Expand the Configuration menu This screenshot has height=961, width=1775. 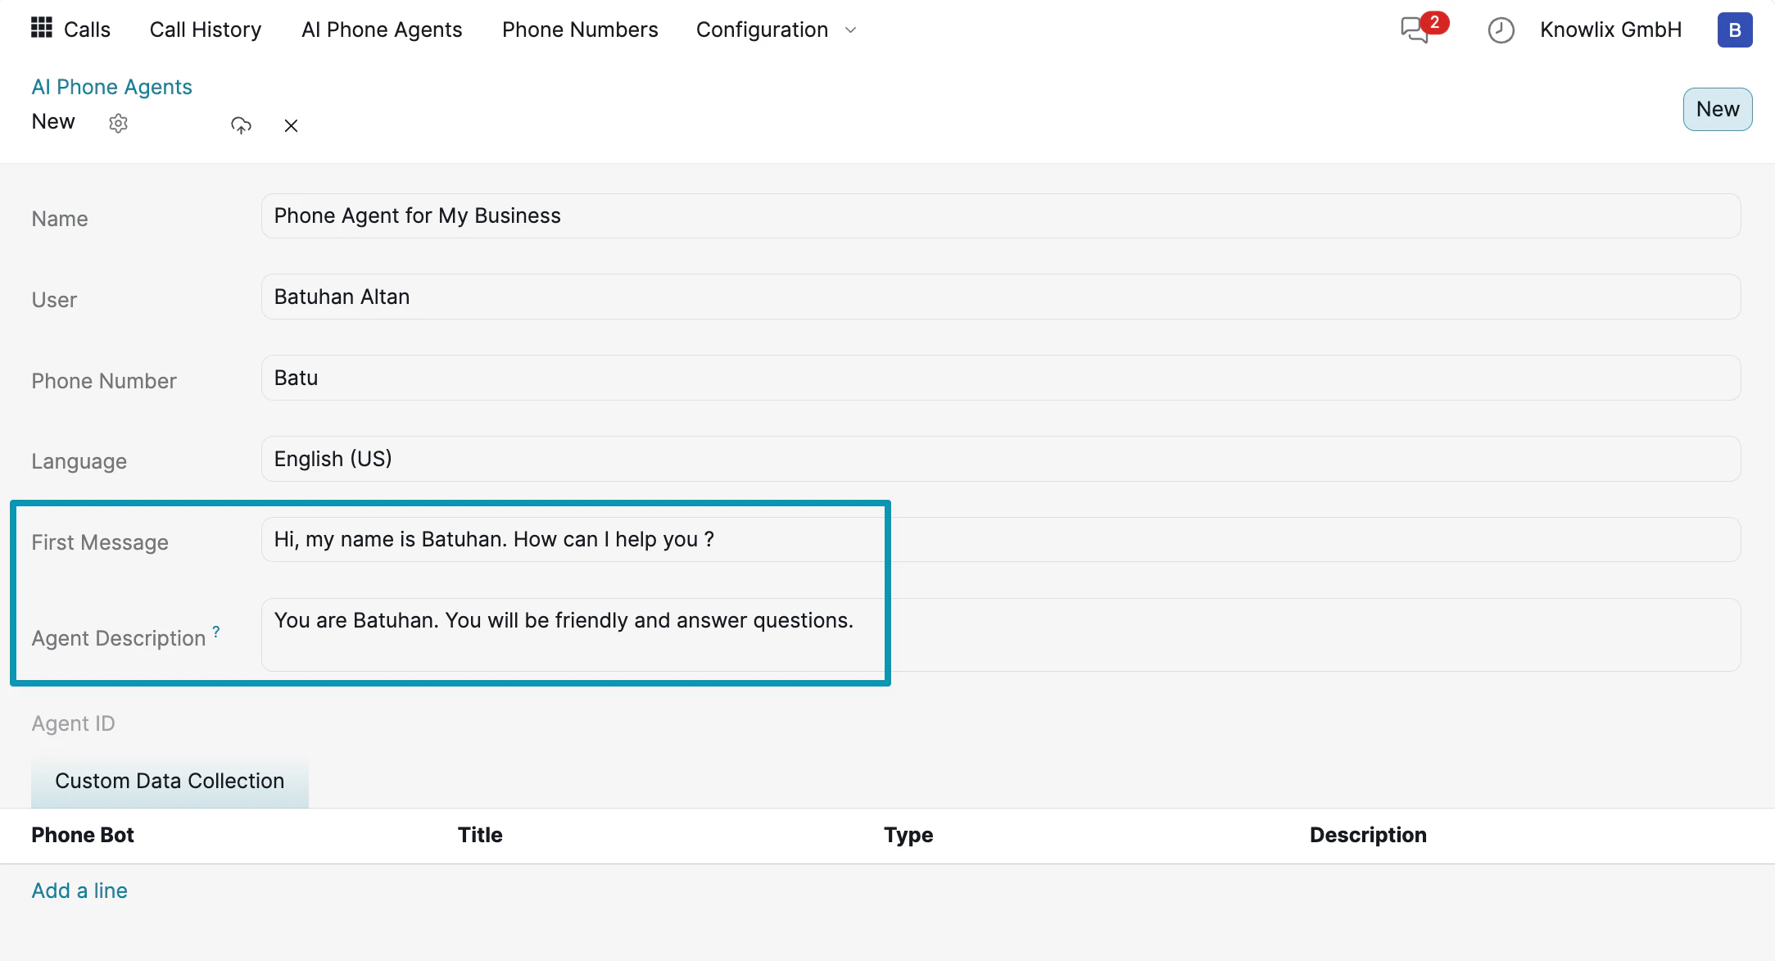click(x=775, y=30)
